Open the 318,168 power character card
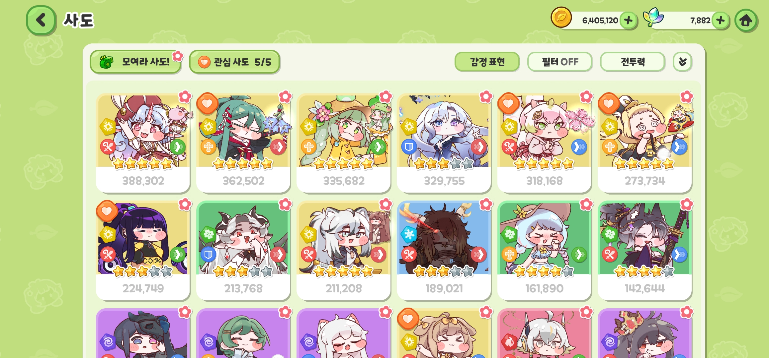Screen dimensions: 769x358 pos(544,143)
